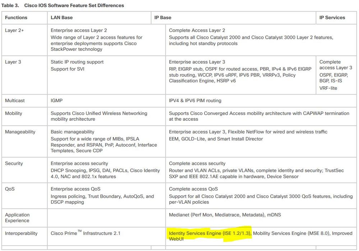Screen dimensions: 359x251
Task: Click the 'IP Services' column header
Action: [x=332, y=17]
